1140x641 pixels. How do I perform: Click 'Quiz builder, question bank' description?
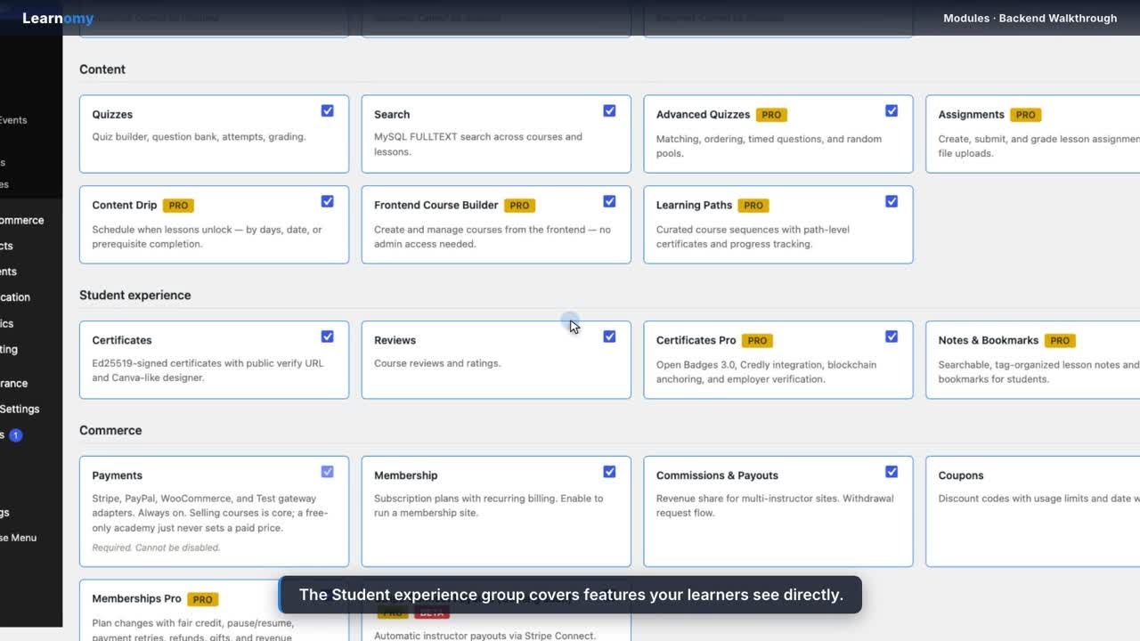click(199, 138)
